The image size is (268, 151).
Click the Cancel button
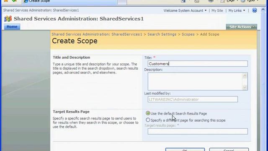[x=229, y=150]
